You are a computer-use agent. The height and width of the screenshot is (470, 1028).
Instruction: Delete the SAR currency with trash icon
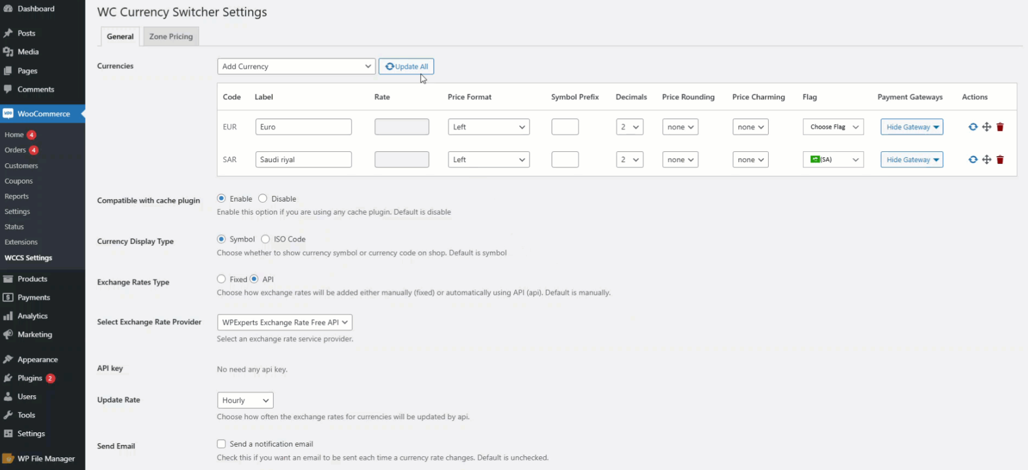[x=1000, y=160]
